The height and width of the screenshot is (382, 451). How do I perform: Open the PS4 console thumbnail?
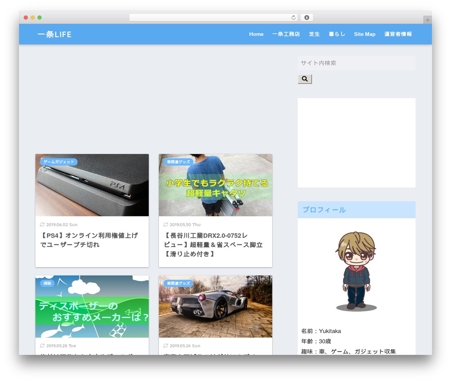click(92, 185)
